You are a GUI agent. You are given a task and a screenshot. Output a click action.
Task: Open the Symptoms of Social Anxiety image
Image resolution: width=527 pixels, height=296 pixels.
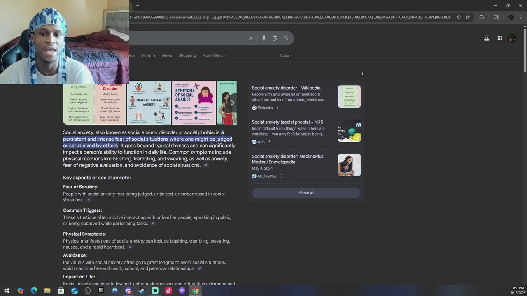[x=194, y=103]
